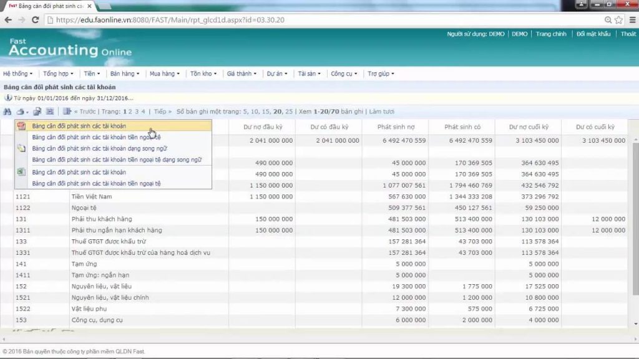Viewport: 639px width, 359px height.
Task: Open the Trợ giúp menu
Action: point(381,74)
